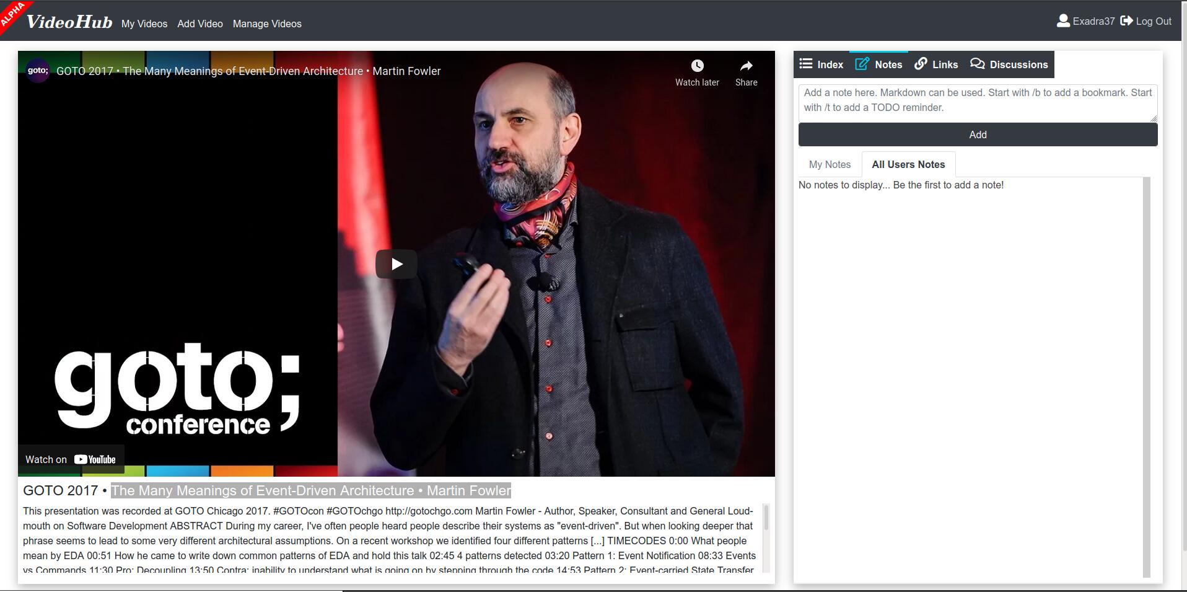Screen dimensions: 1187x592
Task: Click the Index list icon
Action: pyautogui.click(x=805, y=63)
